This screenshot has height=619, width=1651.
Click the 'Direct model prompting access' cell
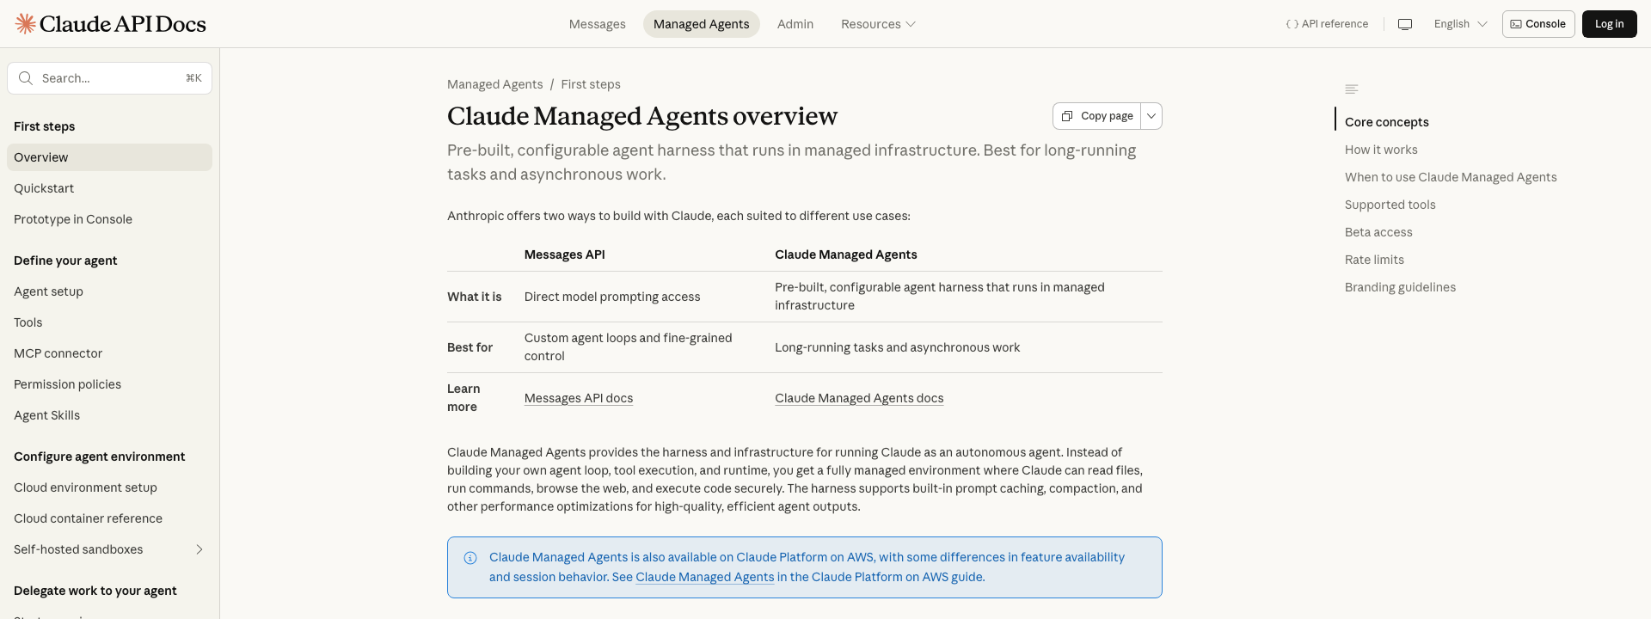coord(612,297)
